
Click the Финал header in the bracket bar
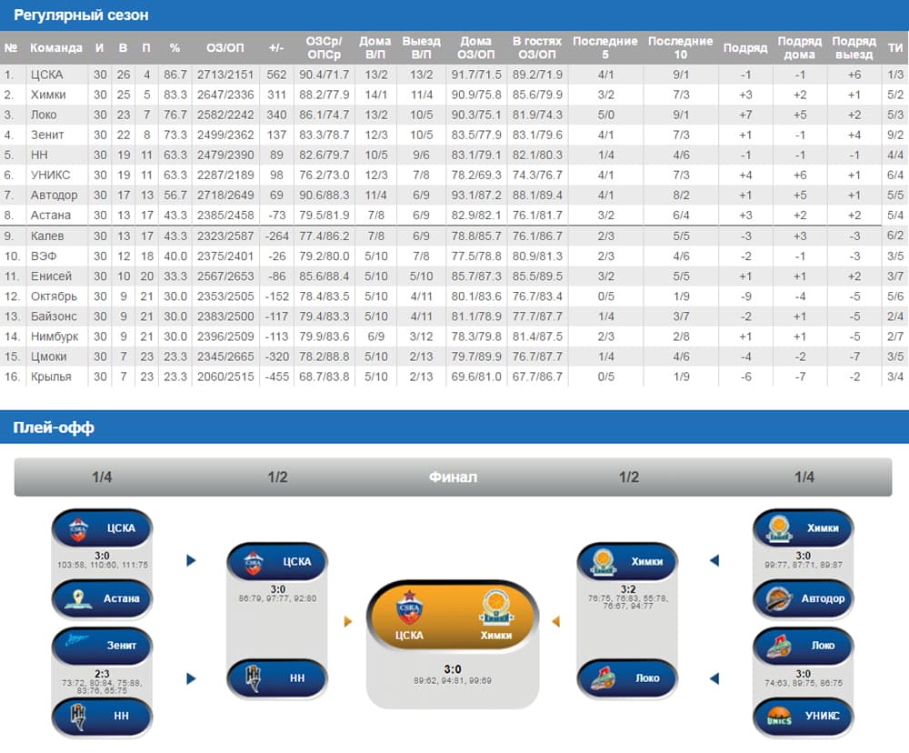pyautogui.click(x=453, y=477)
